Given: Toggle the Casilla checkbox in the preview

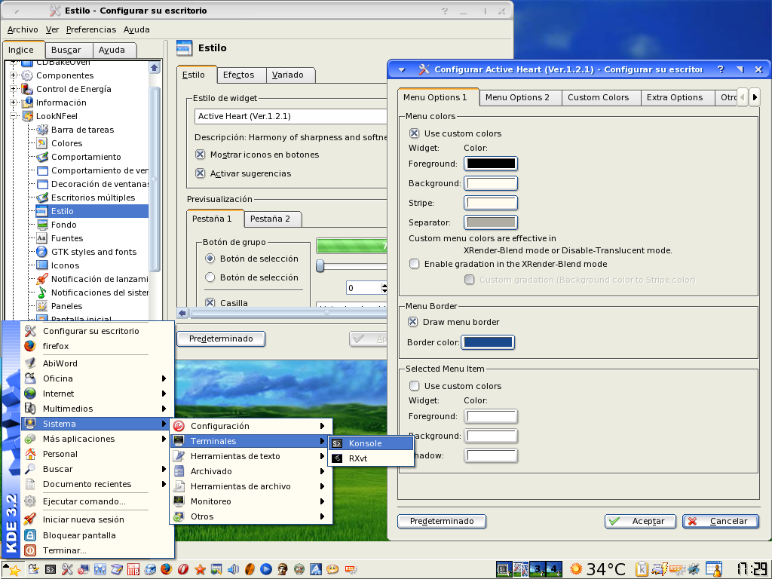Looking at the screenshot, I should pyautogui.click(x=210, y=303).
